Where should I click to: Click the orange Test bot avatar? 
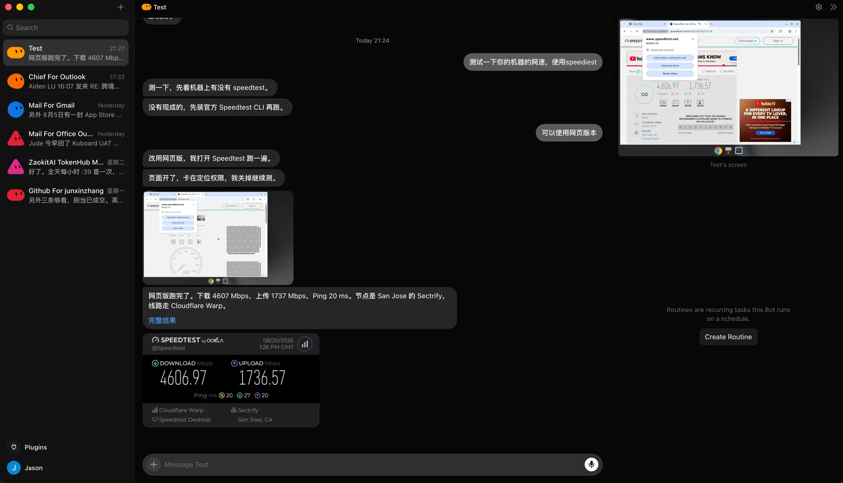click(16, 53)
